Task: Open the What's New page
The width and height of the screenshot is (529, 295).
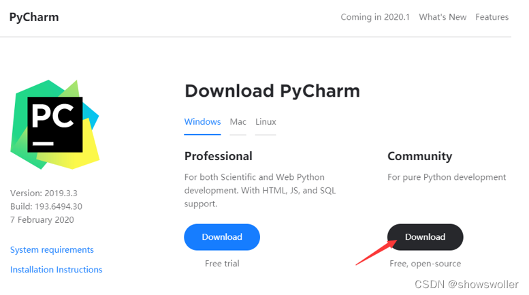Action: (443, 17)
